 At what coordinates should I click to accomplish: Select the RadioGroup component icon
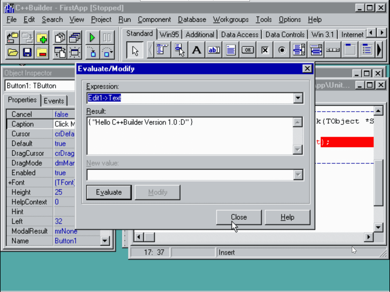pyautogui.click(x=367, y=50)
